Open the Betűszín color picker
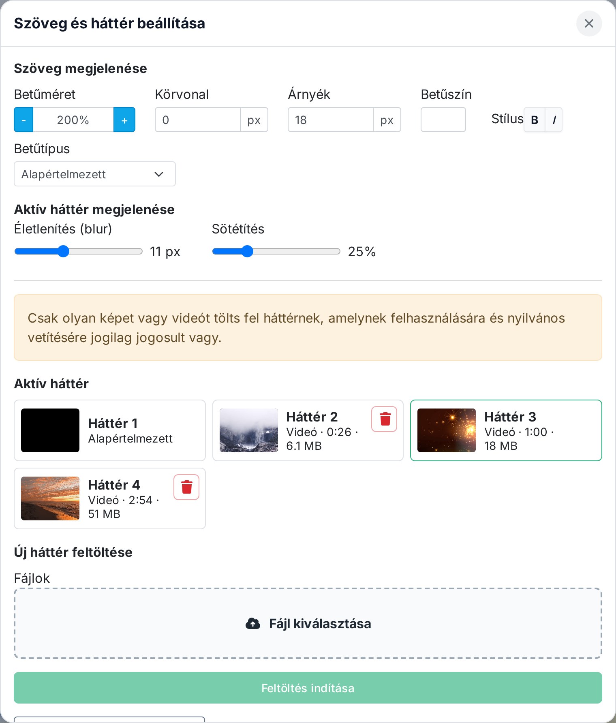 [443, 120]
